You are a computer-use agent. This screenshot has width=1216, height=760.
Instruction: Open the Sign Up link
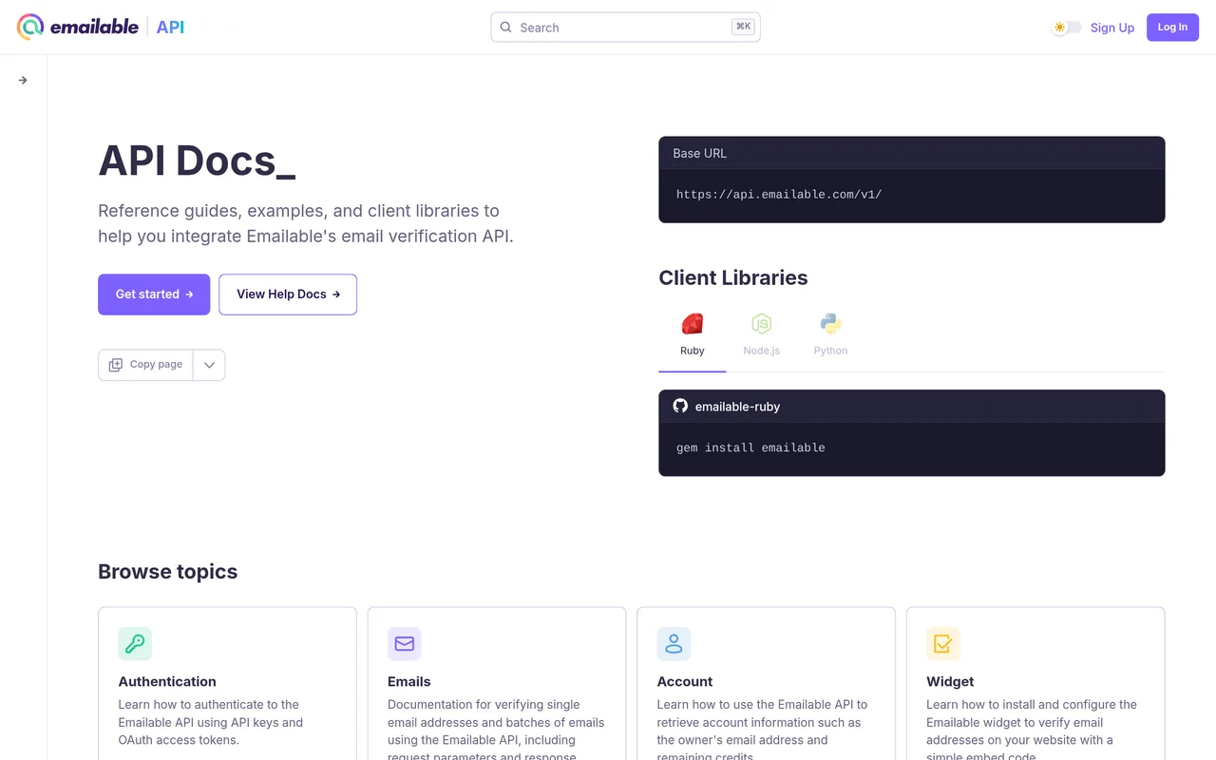click(1112, 28)
